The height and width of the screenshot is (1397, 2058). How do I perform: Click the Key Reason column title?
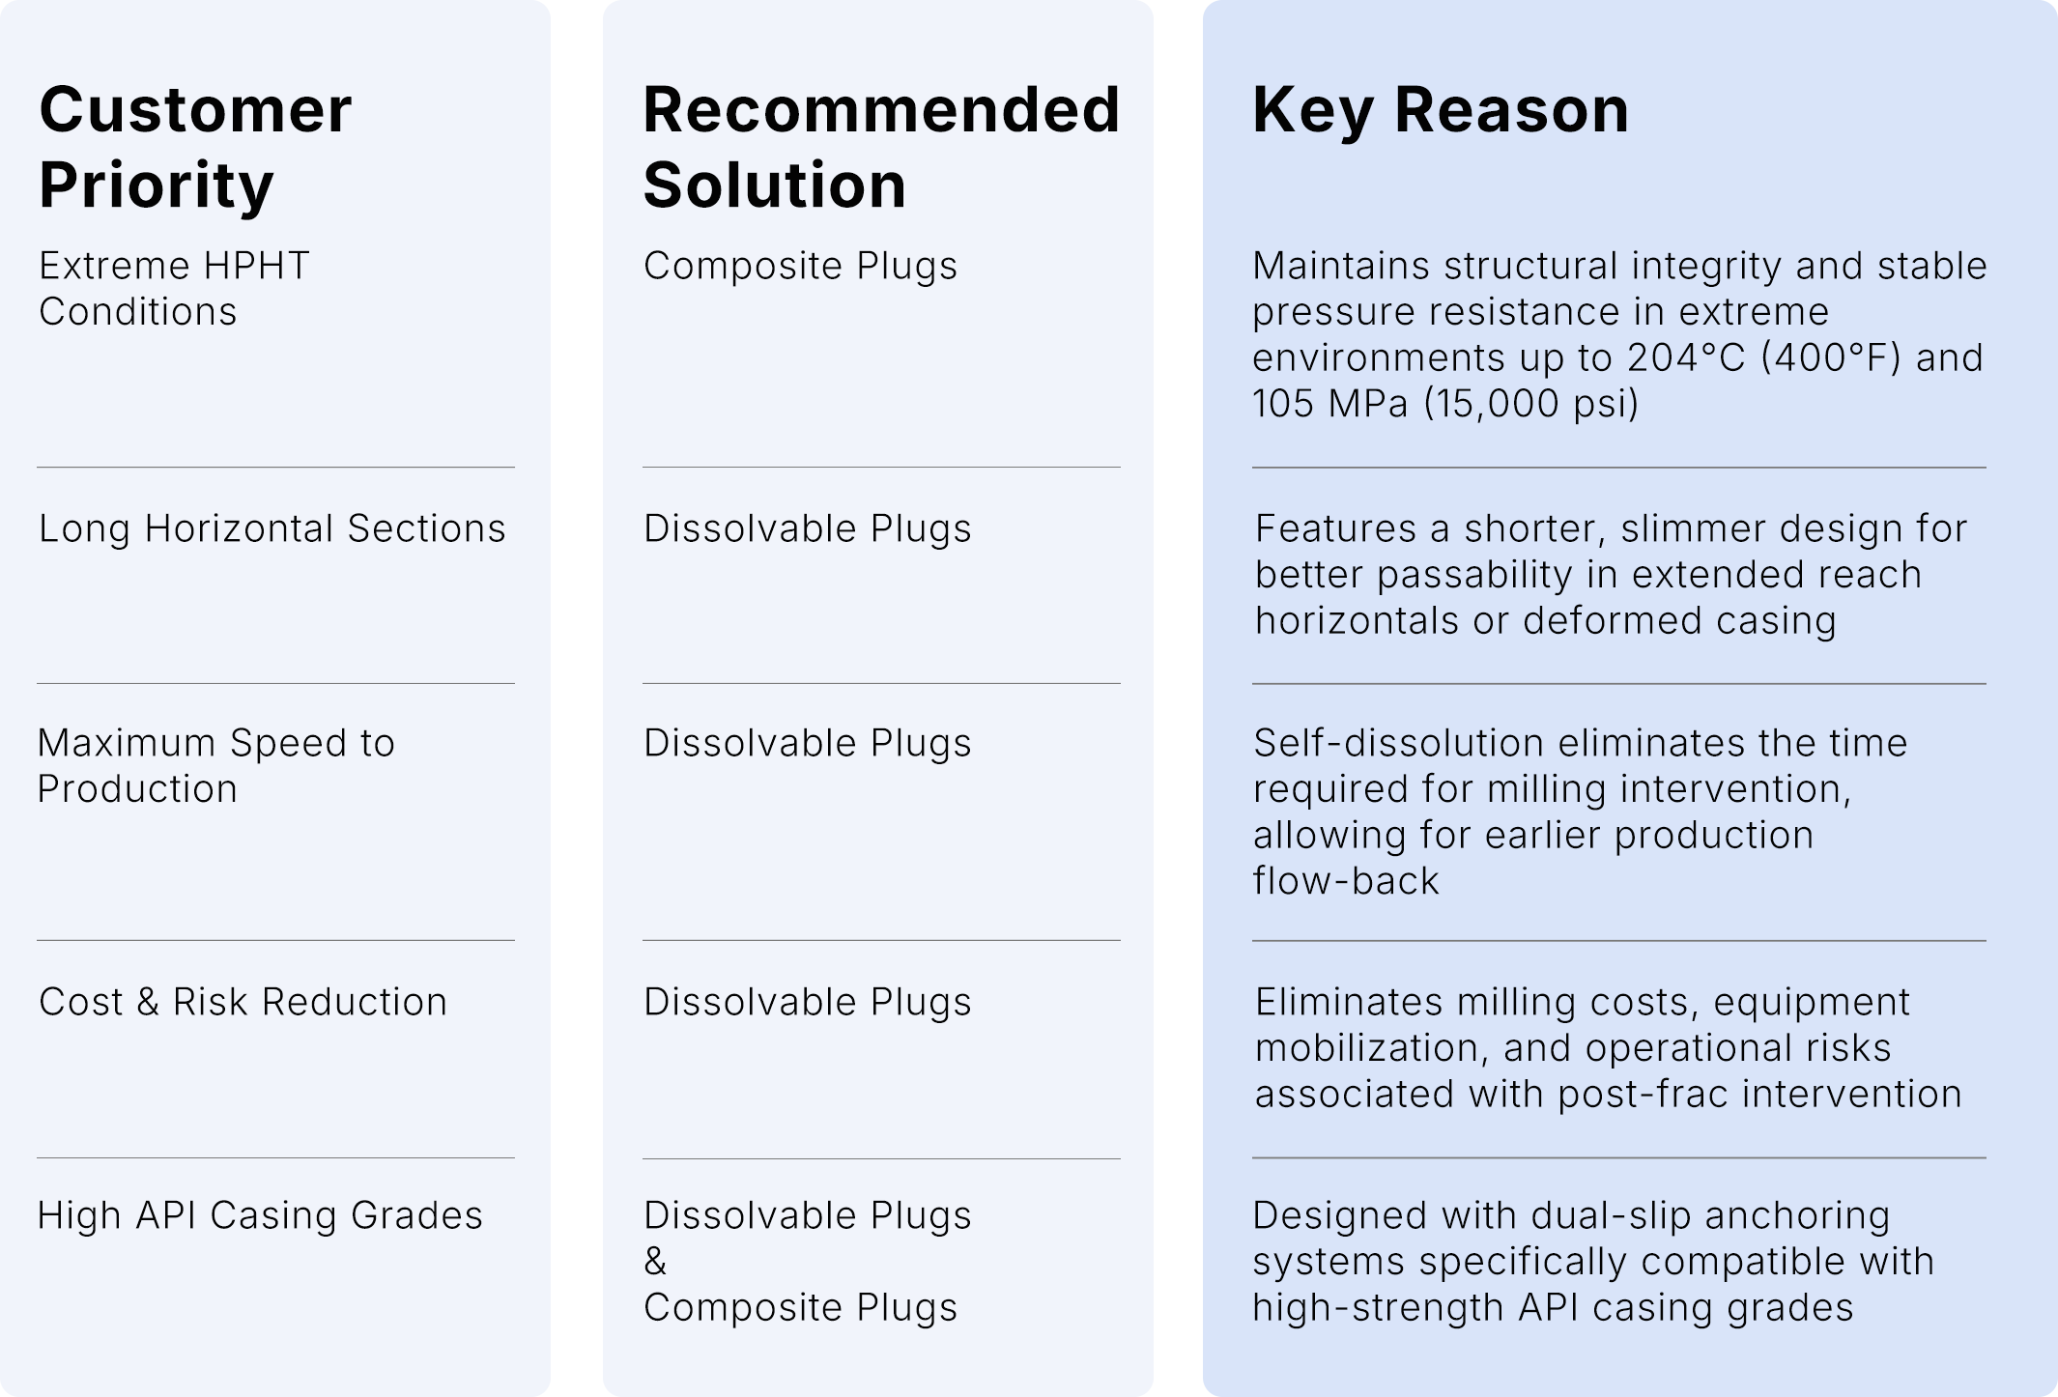click(1440, 109)
